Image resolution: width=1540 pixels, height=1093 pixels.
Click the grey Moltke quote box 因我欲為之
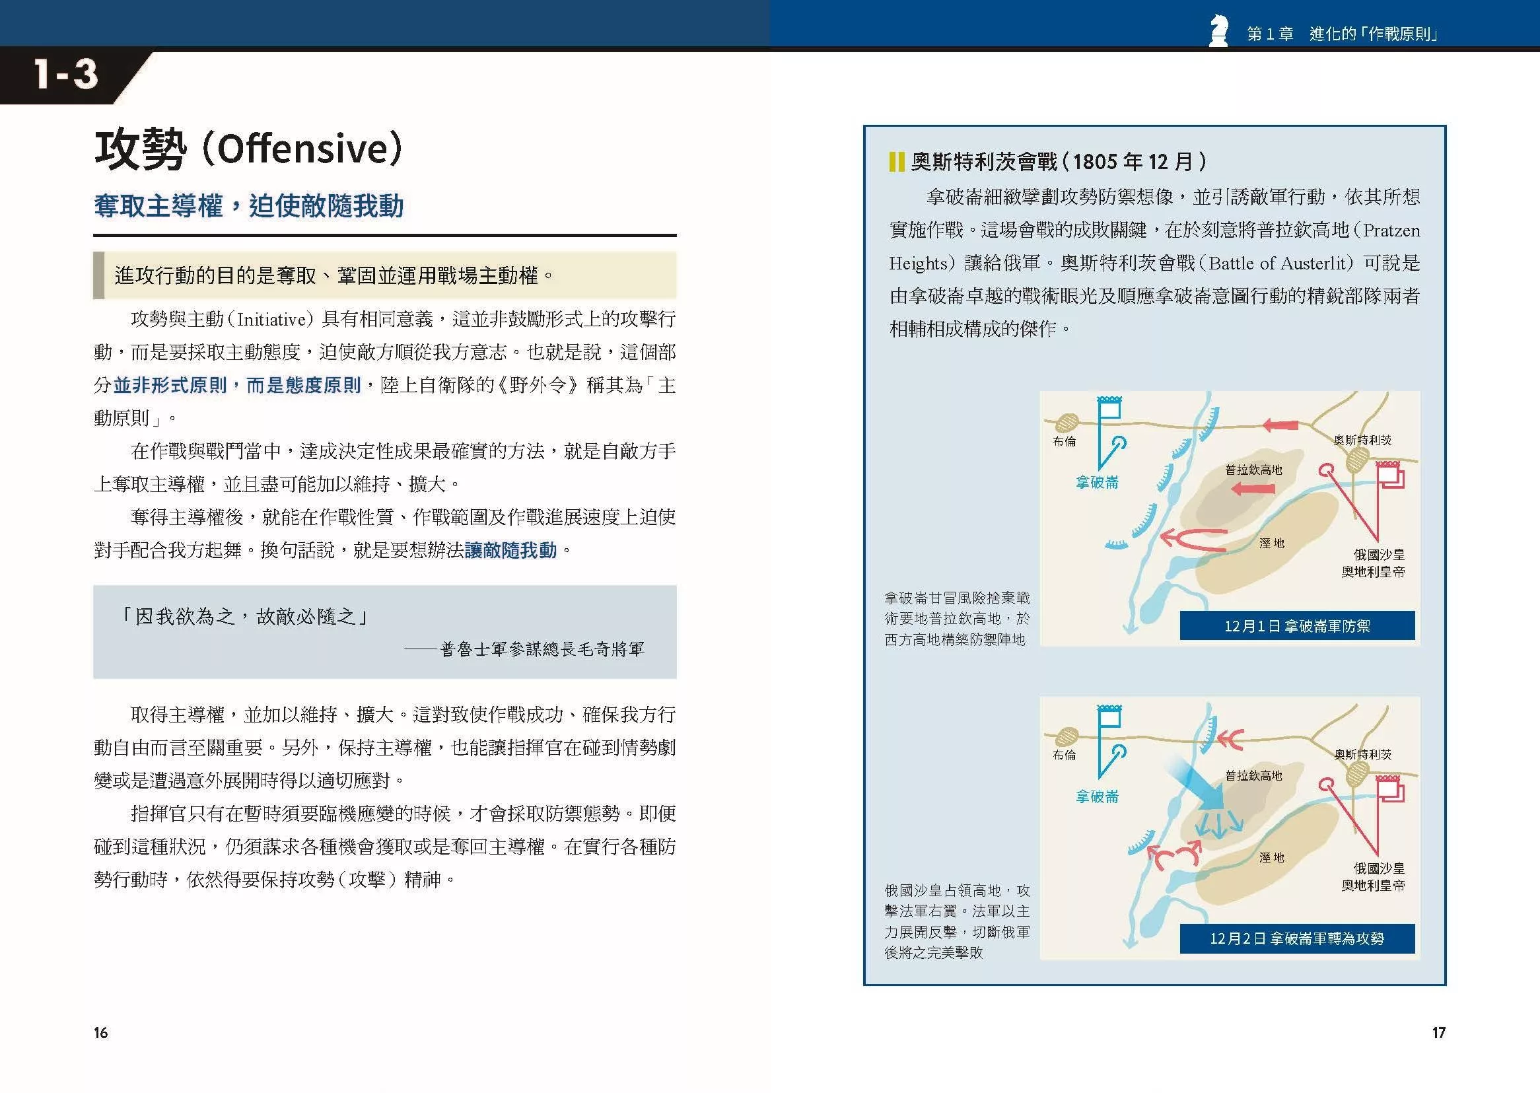[x=385, y=631]
